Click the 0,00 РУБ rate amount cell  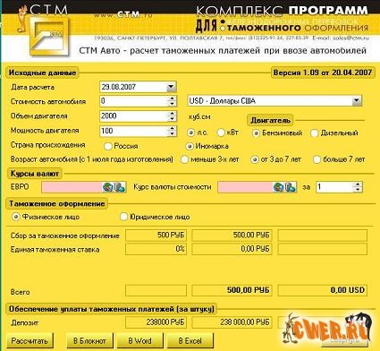pos(232,249)
